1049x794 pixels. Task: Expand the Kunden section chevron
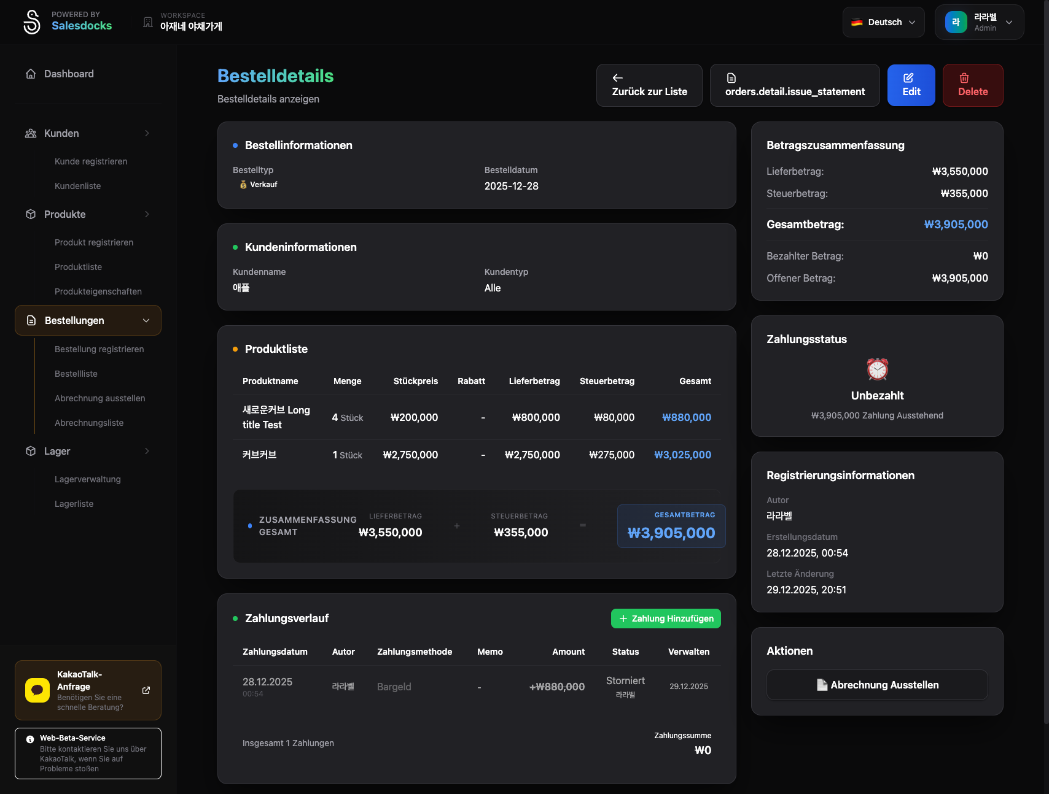click(x=147, y=133)
